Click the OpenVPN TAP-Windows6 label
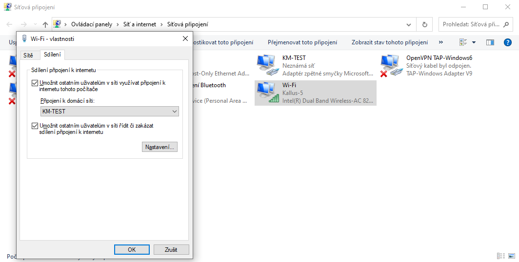The image size is (519, 262). pyautogui.click(x=439, y=58)
